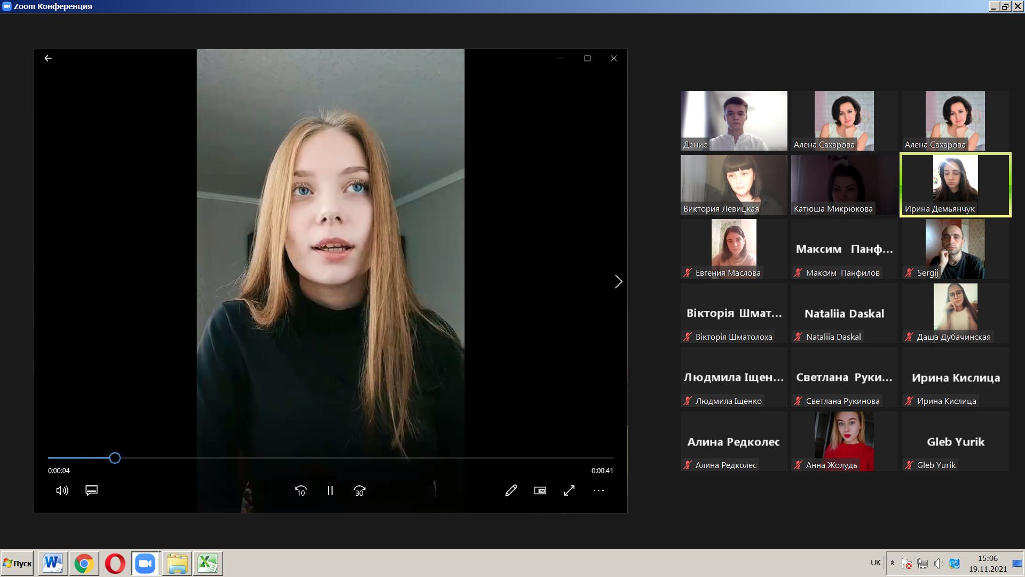Pause the video playback
The image size is (1025, 577).
[x=330, y=490]
